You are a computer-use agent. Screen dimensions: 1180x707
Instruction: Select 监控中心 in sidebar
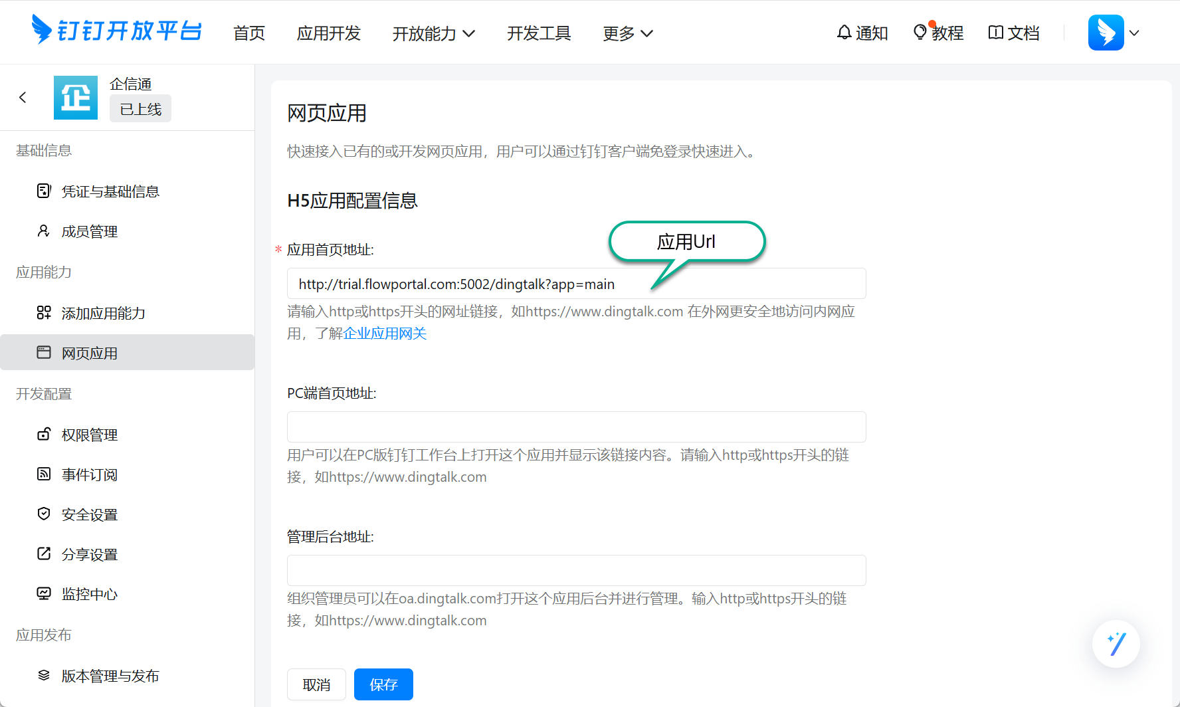point(128,594)
